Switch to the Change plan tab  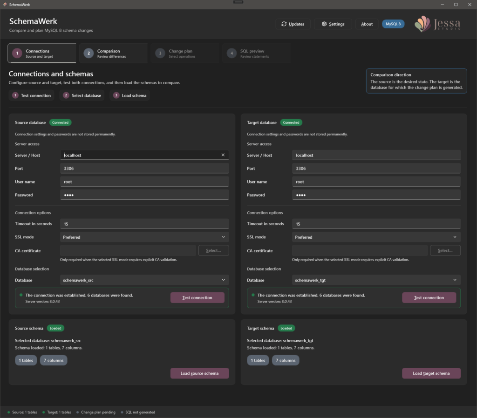click(184, 53)
